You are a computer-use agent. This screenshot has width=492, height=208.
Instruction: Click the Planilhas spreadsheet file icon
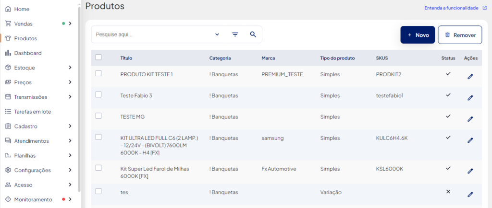(8, 155)
